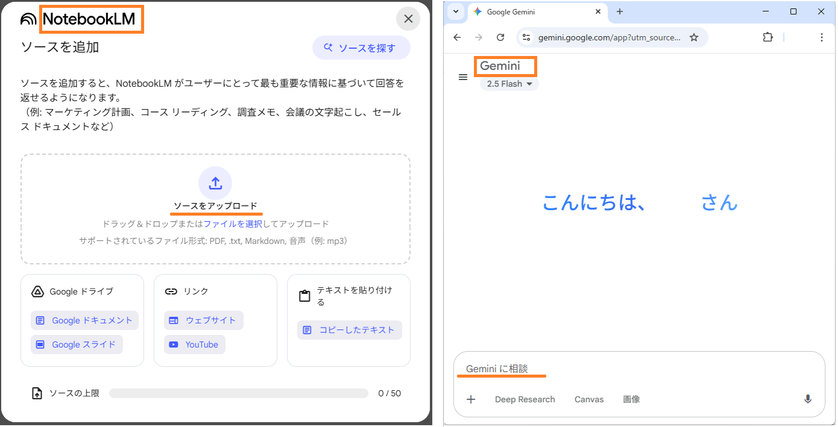838x427 pixels.
Task: Select コピーしたテキスト paste option
Action: click(350, 329)
